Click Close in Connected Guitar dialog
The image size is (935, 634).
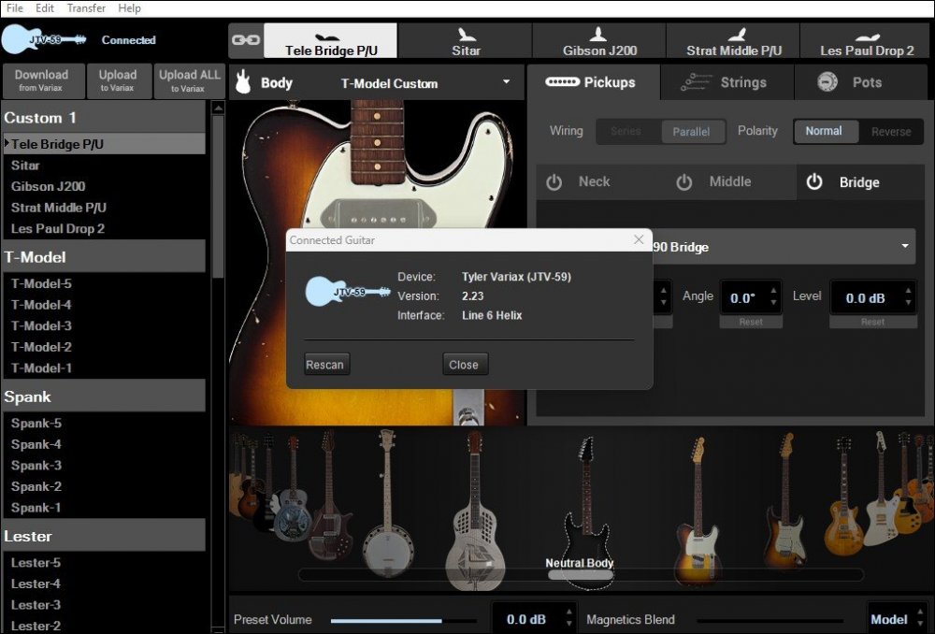464,365
